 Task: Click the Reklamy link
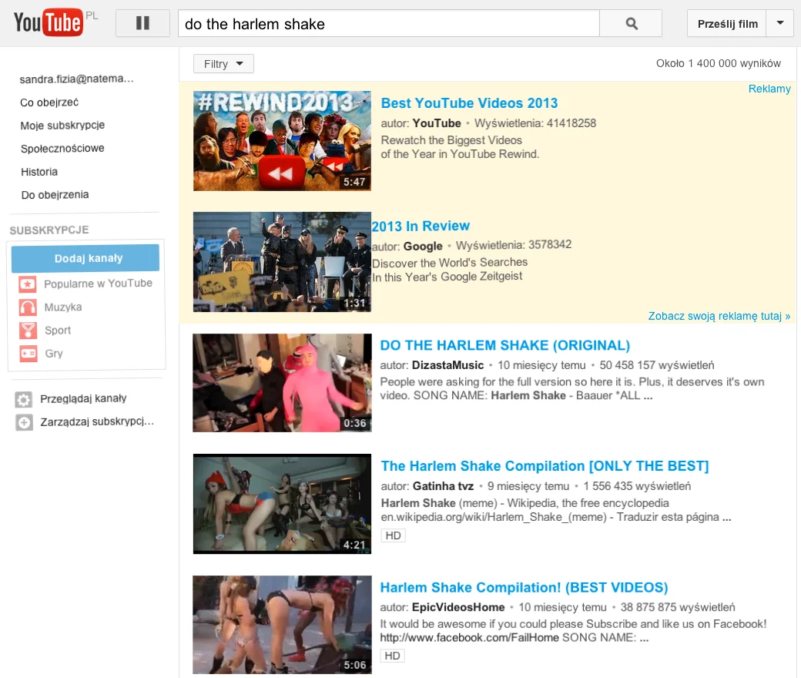(769, 89)
